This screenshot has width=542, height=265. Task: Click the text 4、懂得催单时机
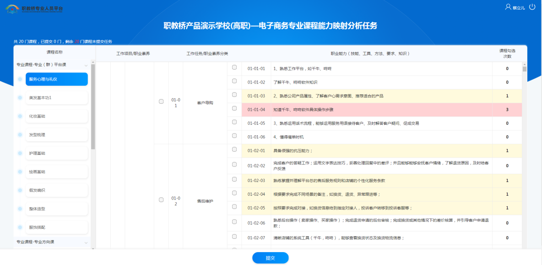pyautogui.click(x=289, y=137)
